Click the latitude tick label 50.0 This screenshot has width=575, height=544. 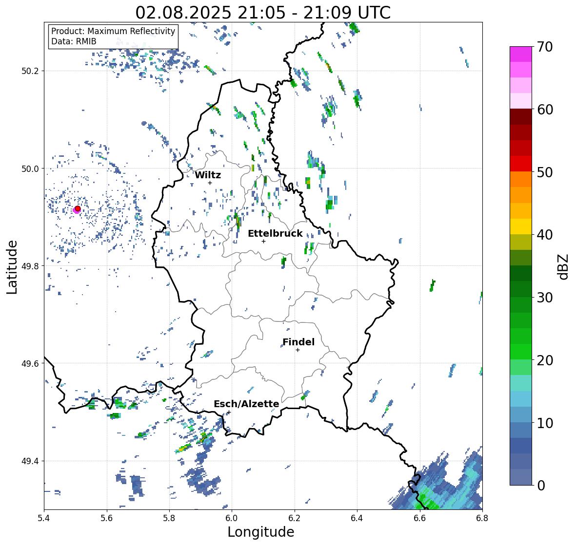[30, 169]
